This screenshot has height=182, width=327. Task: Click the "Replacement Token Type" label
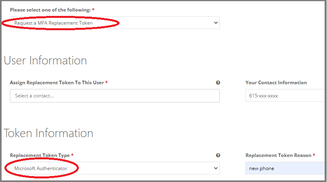pos(40,155)
